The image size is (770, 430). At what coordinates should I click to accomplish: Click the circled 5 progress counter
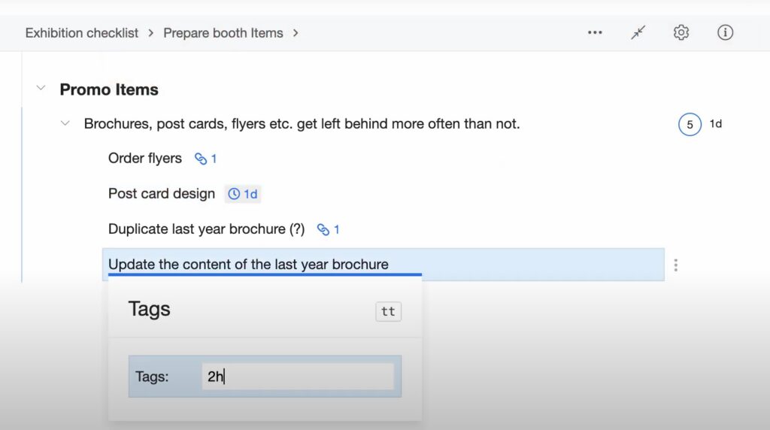click(690, 124)
